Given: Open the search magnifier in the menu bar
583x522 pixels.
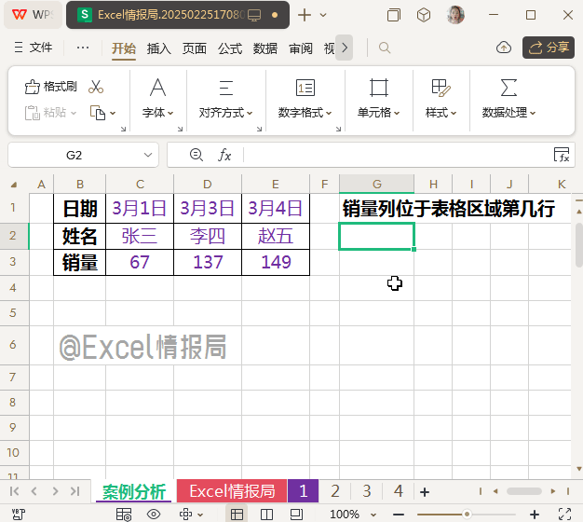Looking at the screenshot, I should pos(384,48).
